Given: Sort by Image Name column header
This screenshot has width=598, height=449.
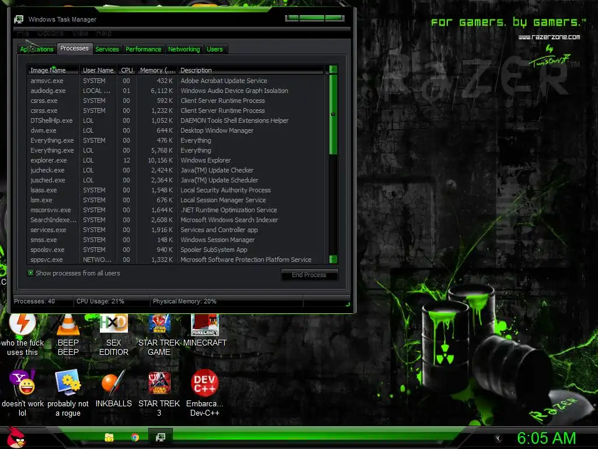Looking at the screenshot, I should click(x=53, y=70).
